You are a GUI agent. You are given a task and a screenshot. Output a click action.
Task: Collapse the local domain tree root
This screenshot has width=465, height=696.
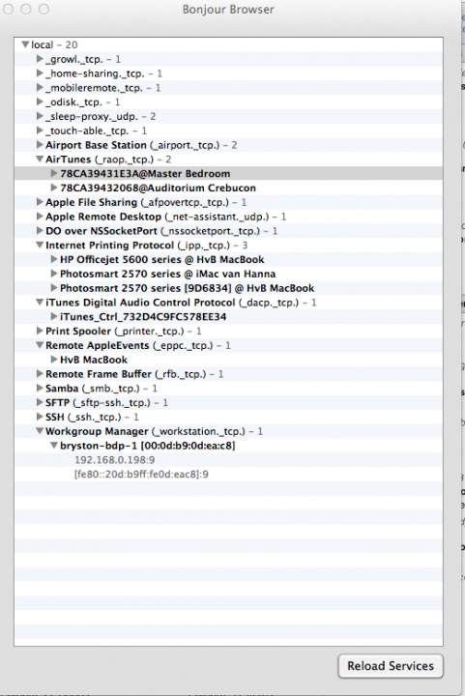[25, 44]
